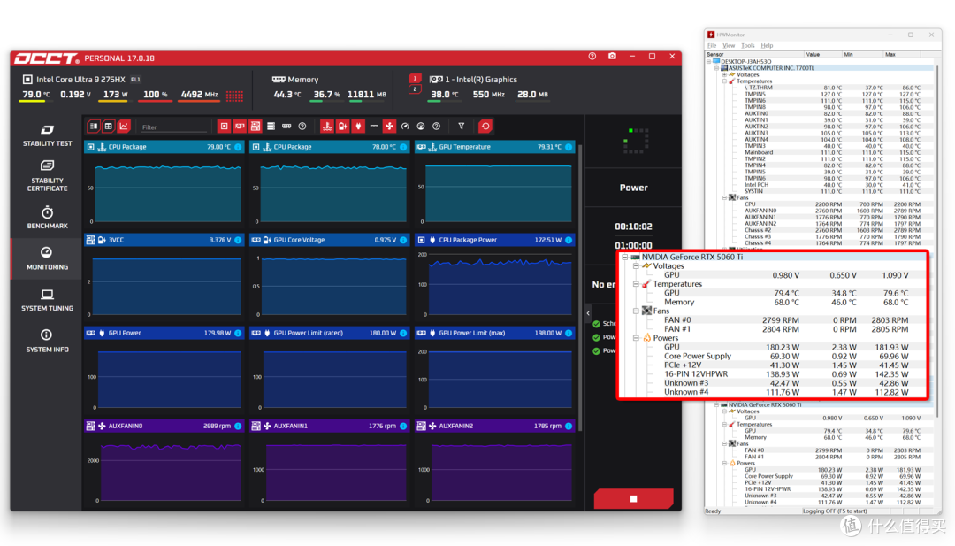The height and width of the screenshot is (546, 955).
Task: Switch to graph-only monitoring view
Action: point(124,127)
